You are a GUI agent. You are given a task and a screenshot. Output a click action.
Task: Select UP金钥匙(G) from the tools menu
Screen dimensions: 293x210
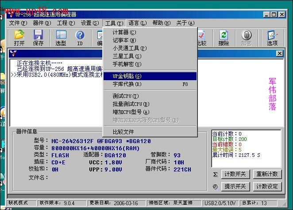coord(127,76)
